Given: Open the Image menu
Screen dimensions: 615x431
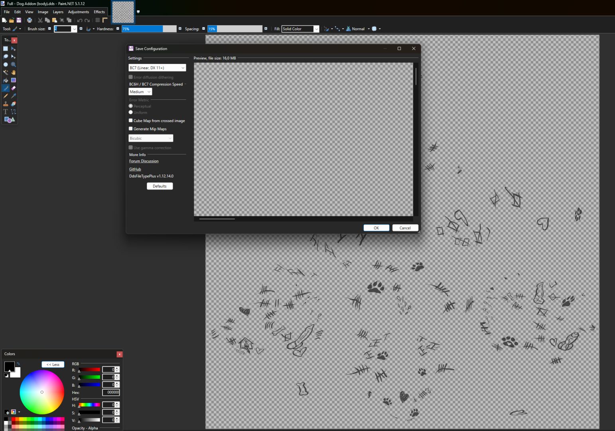Looking at the screenshot, I should pyautogui.click(x=43, y=12).
